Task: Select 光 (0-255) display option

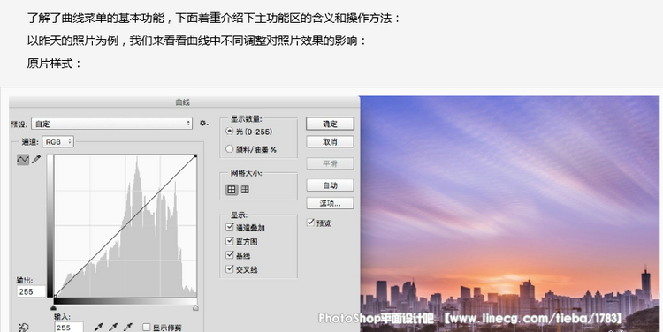Action: 230,132
